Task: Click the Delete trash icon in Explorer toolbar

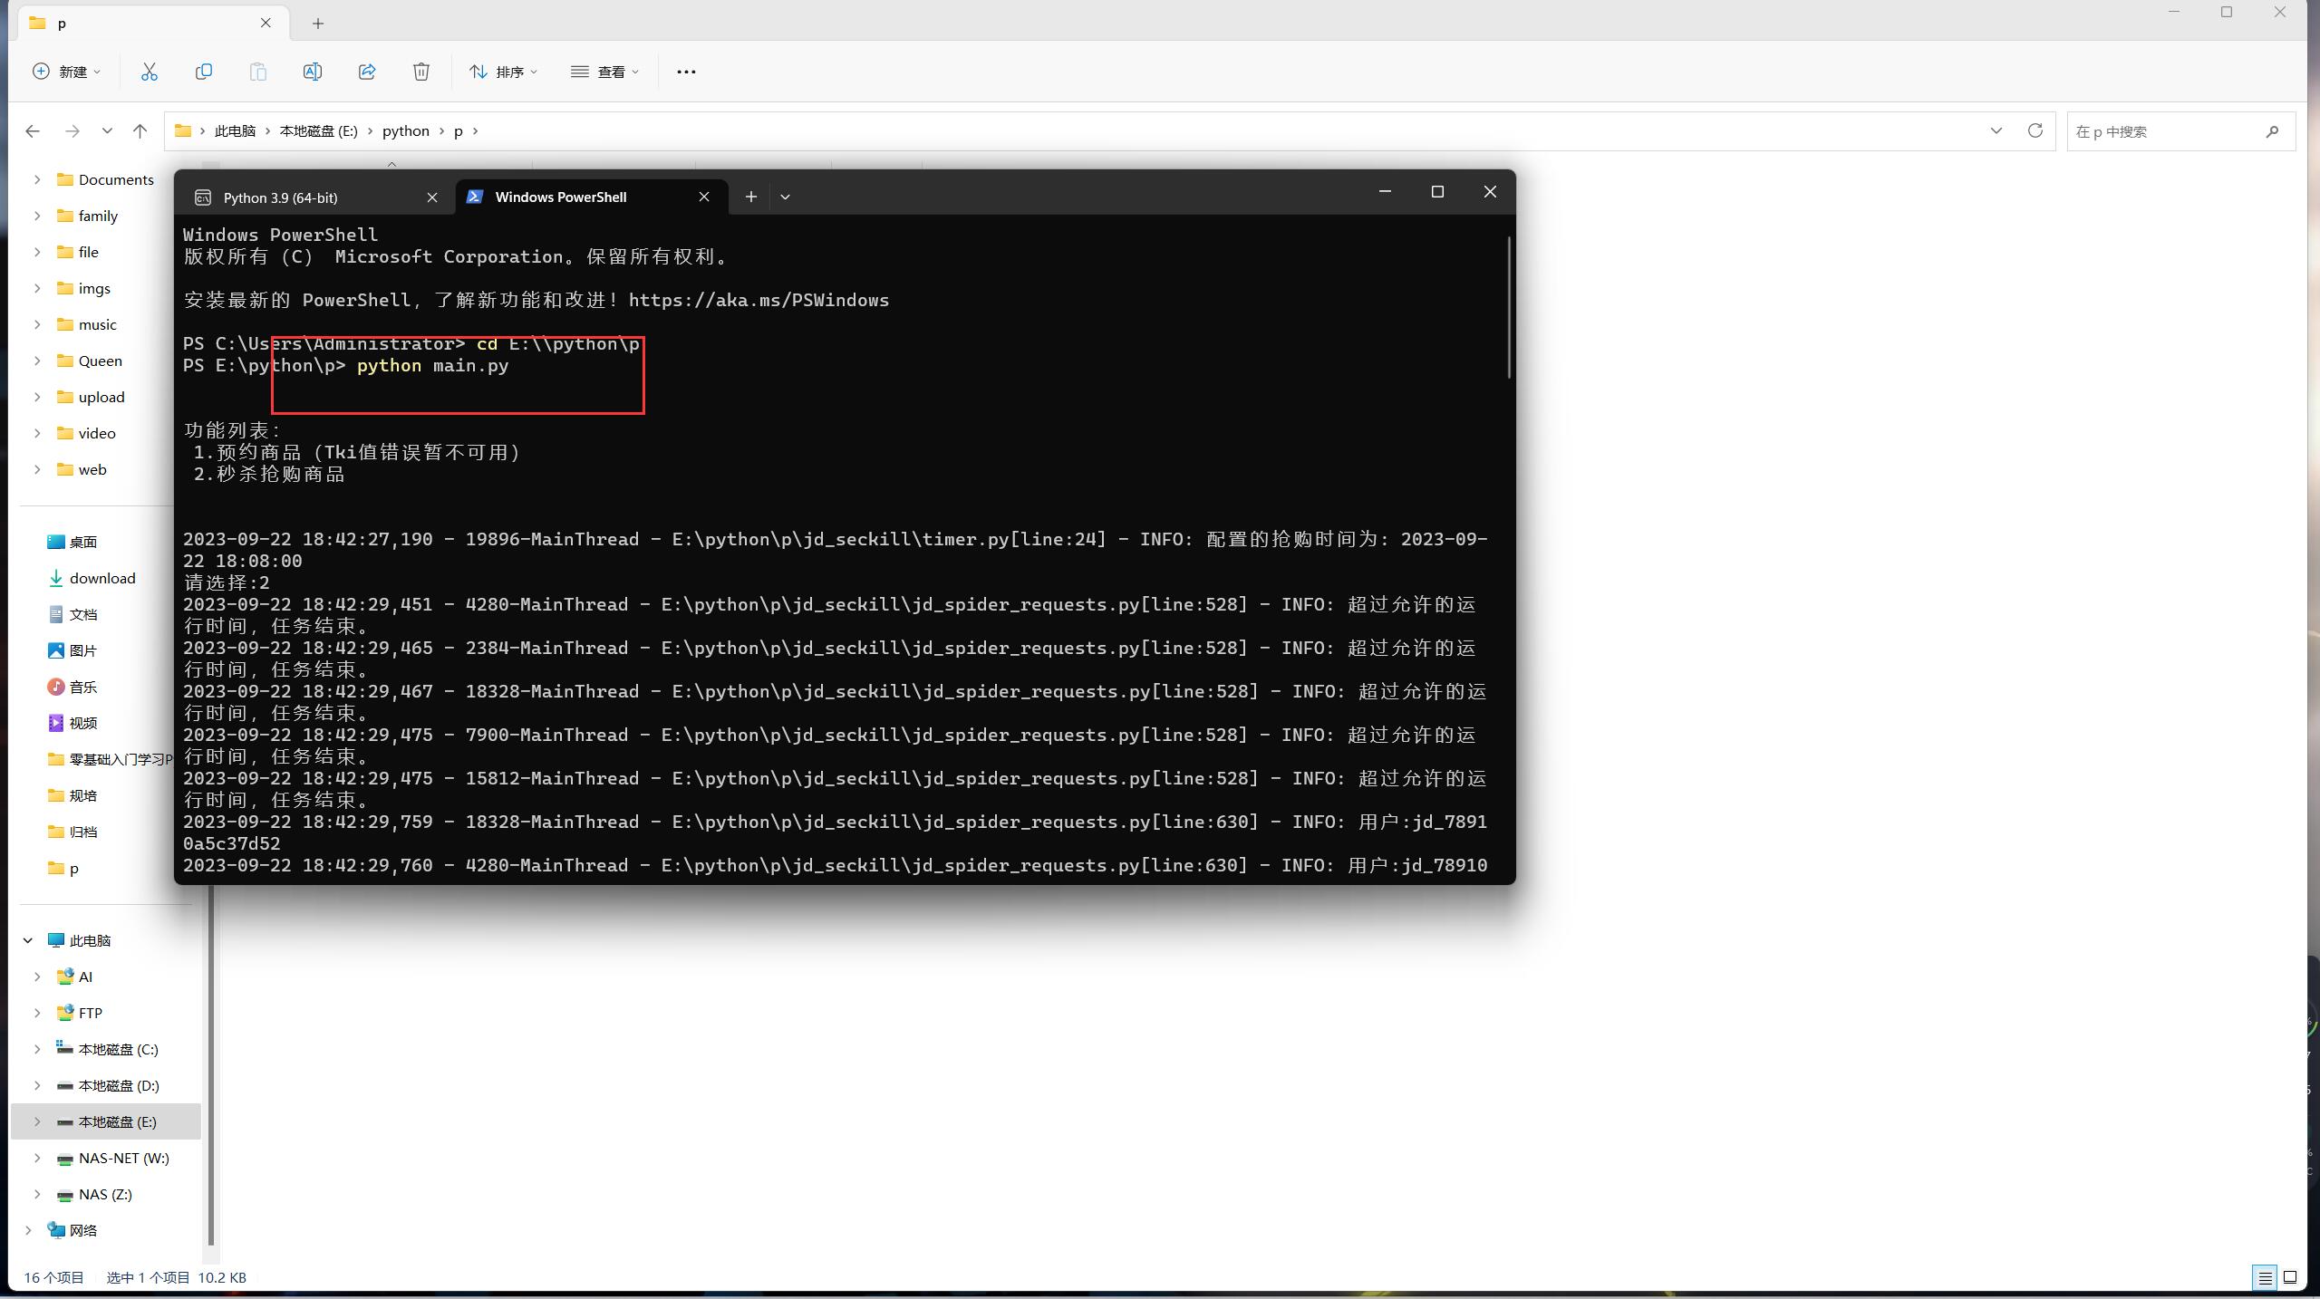Action: point(421,72)
